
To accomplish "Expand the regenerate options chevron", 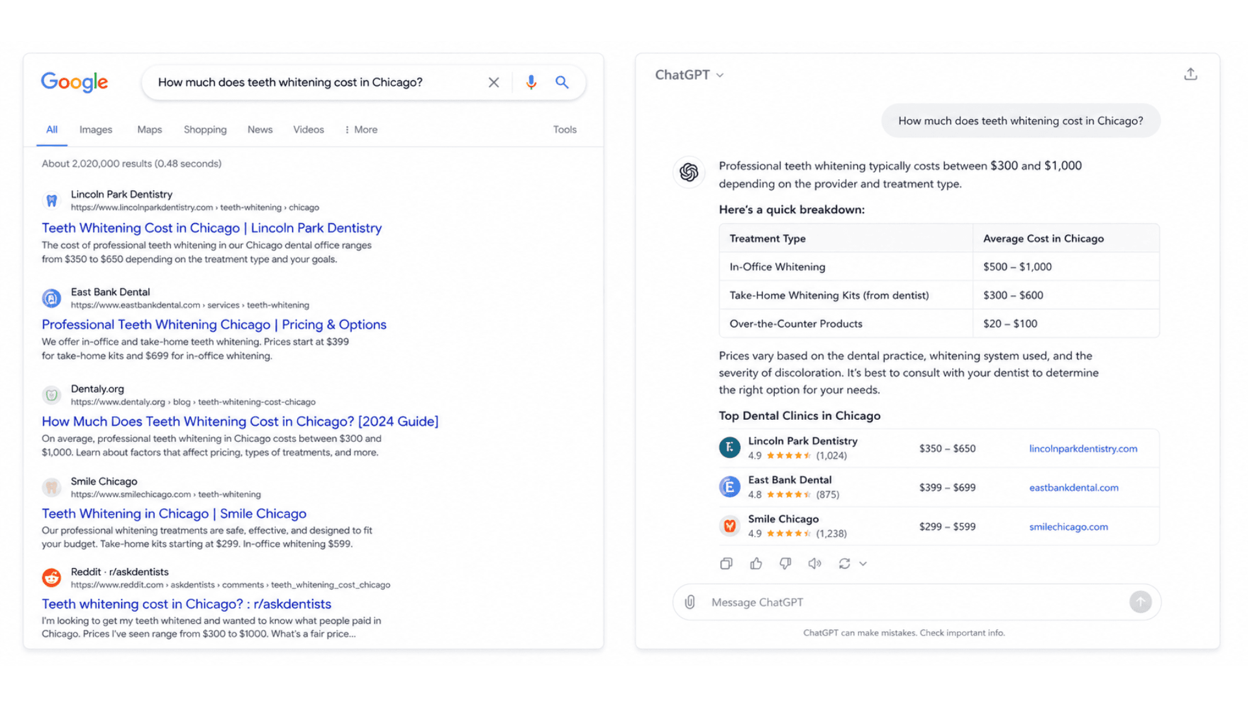I will [x=863, y=564].
